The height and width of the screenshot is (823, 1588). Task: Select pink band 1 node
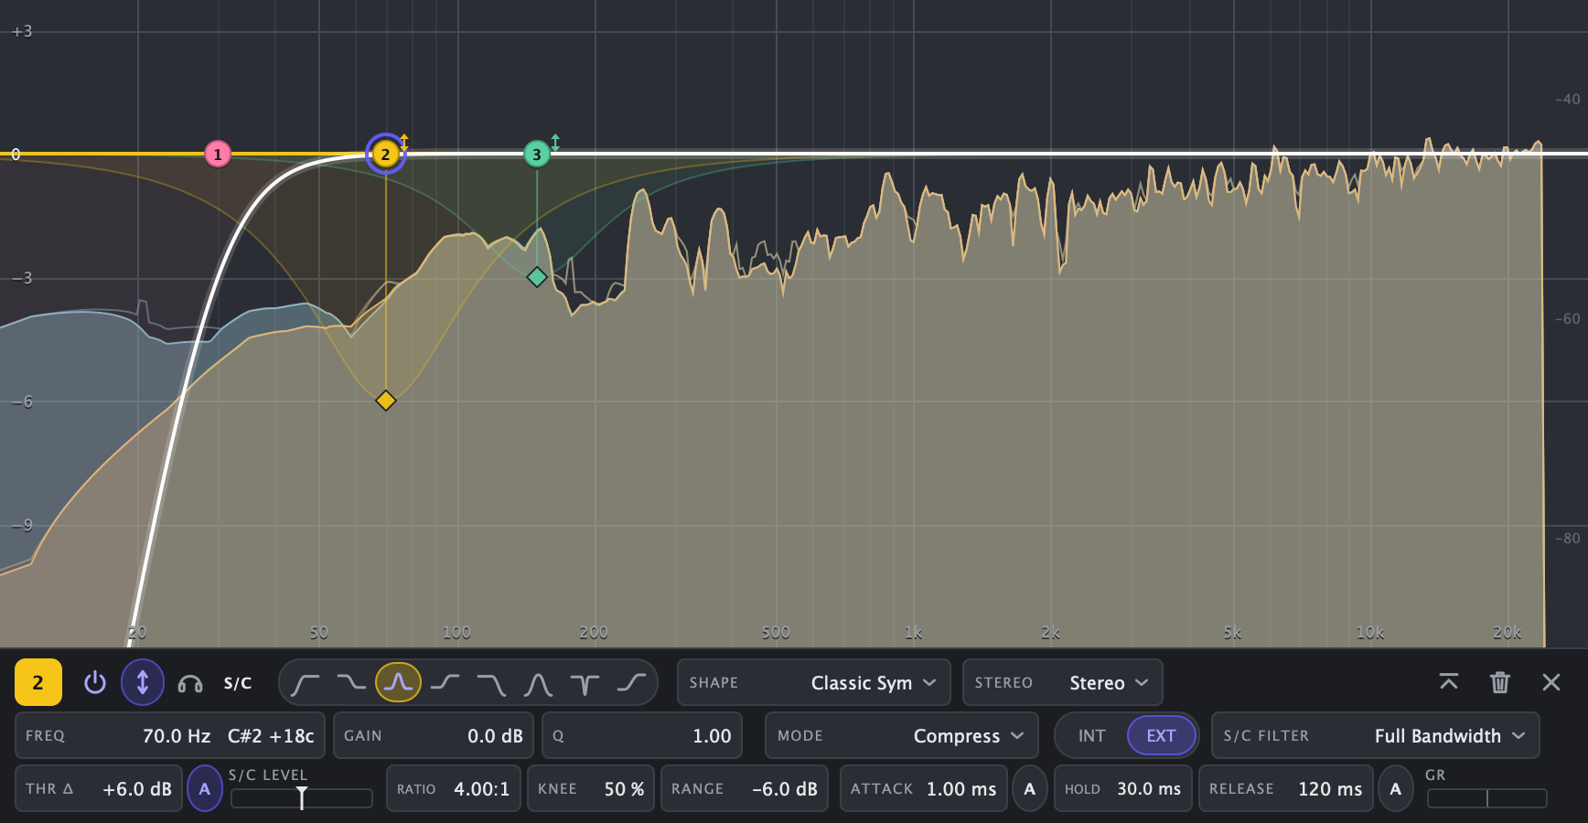click(x=218, y=155)
